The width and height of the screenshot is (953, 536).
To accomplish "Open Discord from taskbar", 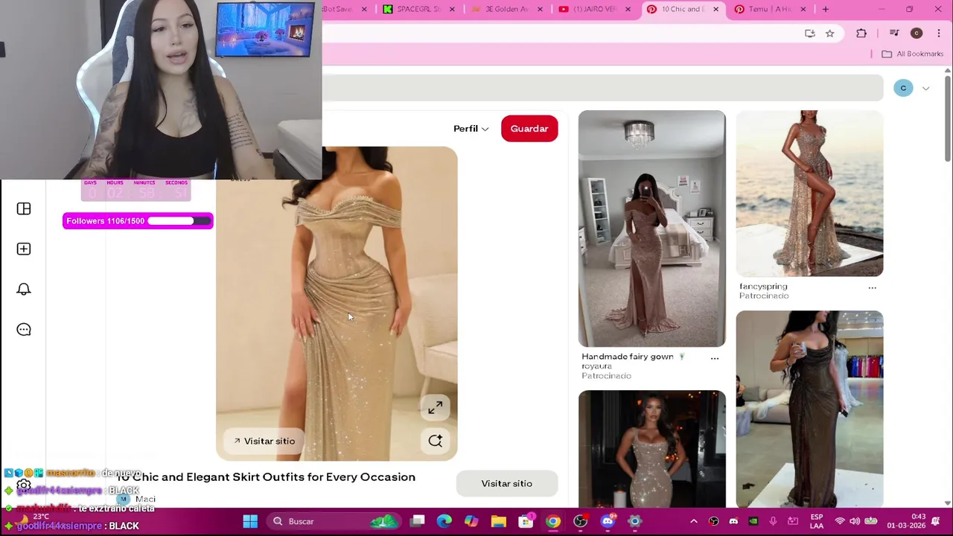I will (608, 521).
